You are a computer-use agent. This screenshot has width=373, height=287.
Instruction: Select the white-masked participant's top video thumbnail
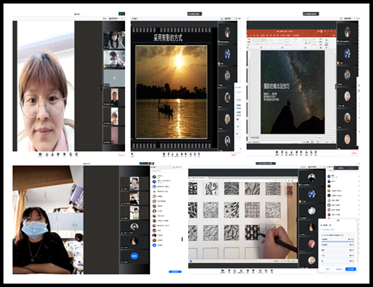tap(114, 40)
